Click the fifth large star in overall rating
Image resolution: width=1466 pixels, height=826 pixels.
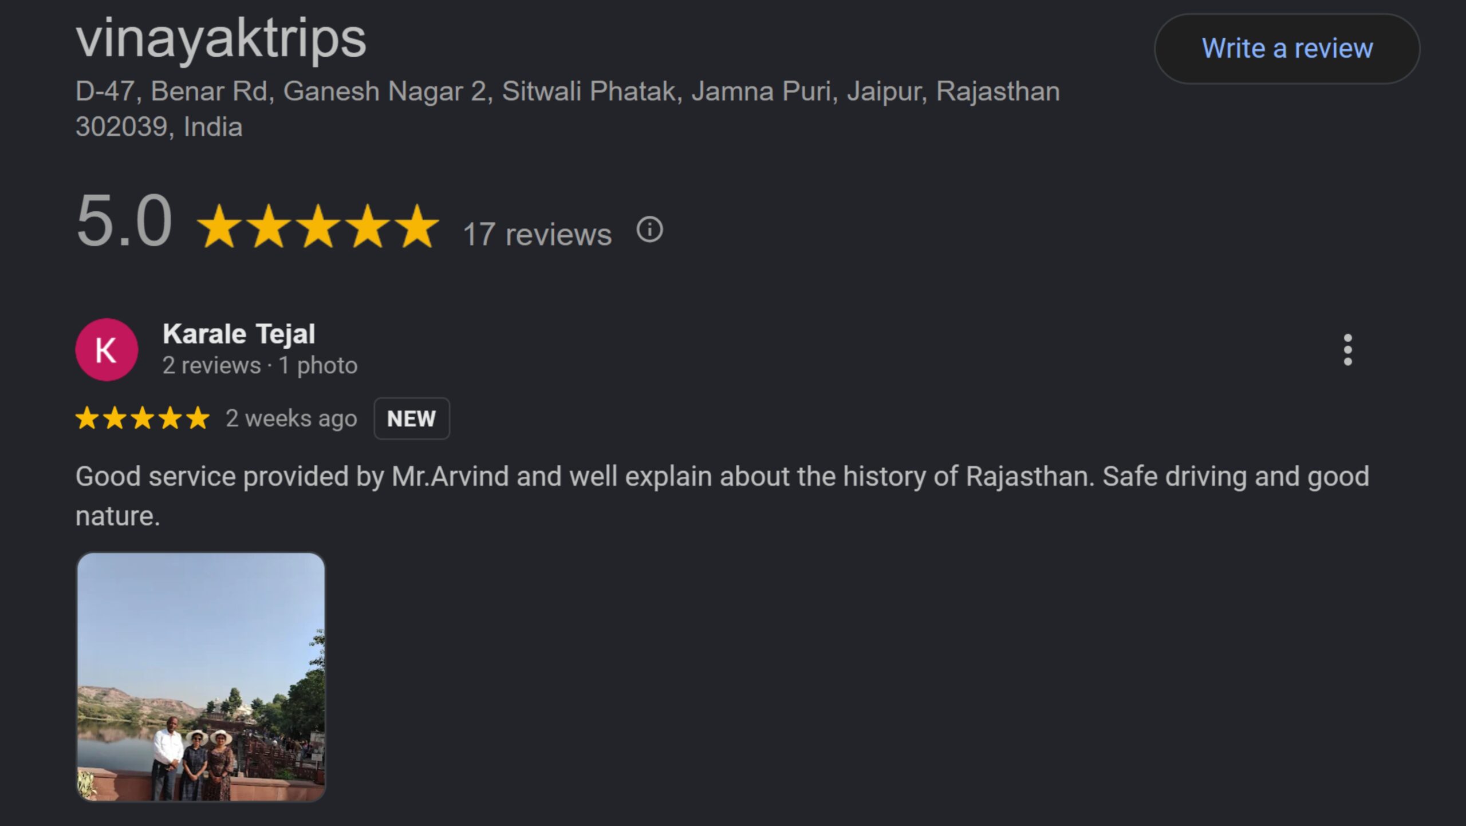tap(417, 227)
